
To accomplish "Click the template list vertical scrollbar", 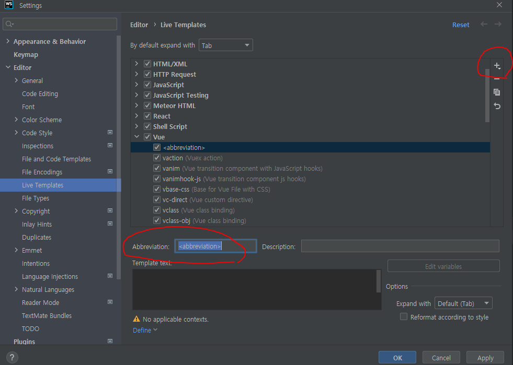I will pyautogui.click(x=487, y=95).
